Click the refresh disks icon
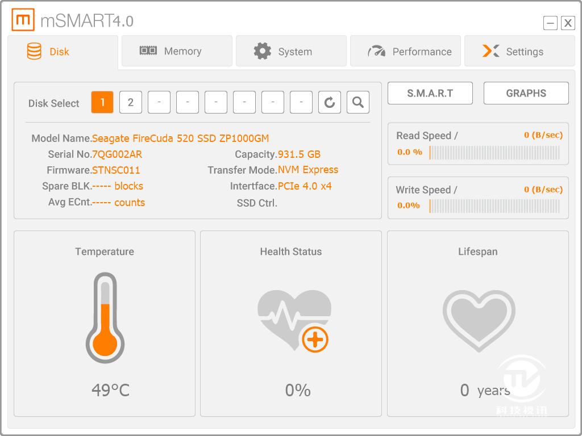 pos(330,102)
